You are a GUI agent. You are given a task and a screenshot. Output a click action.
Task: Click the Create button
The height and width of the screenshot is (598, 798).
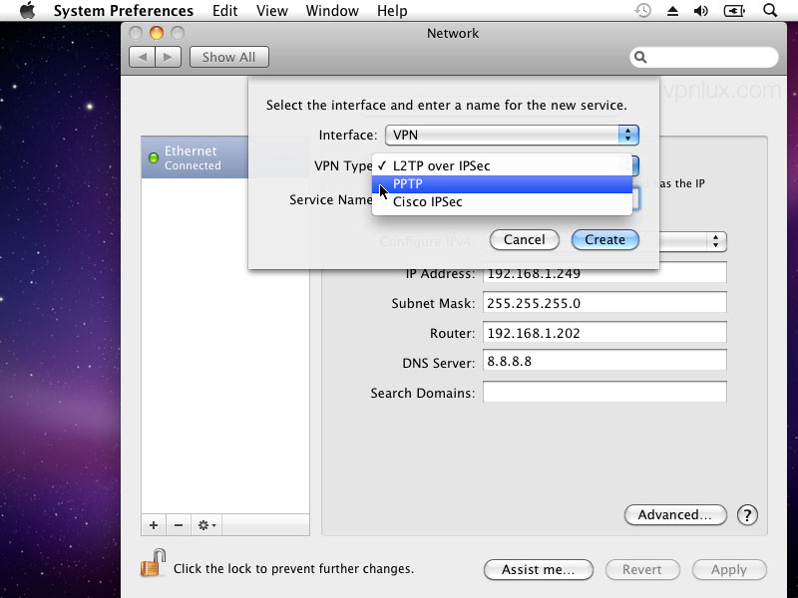click(x=605, y=239)
